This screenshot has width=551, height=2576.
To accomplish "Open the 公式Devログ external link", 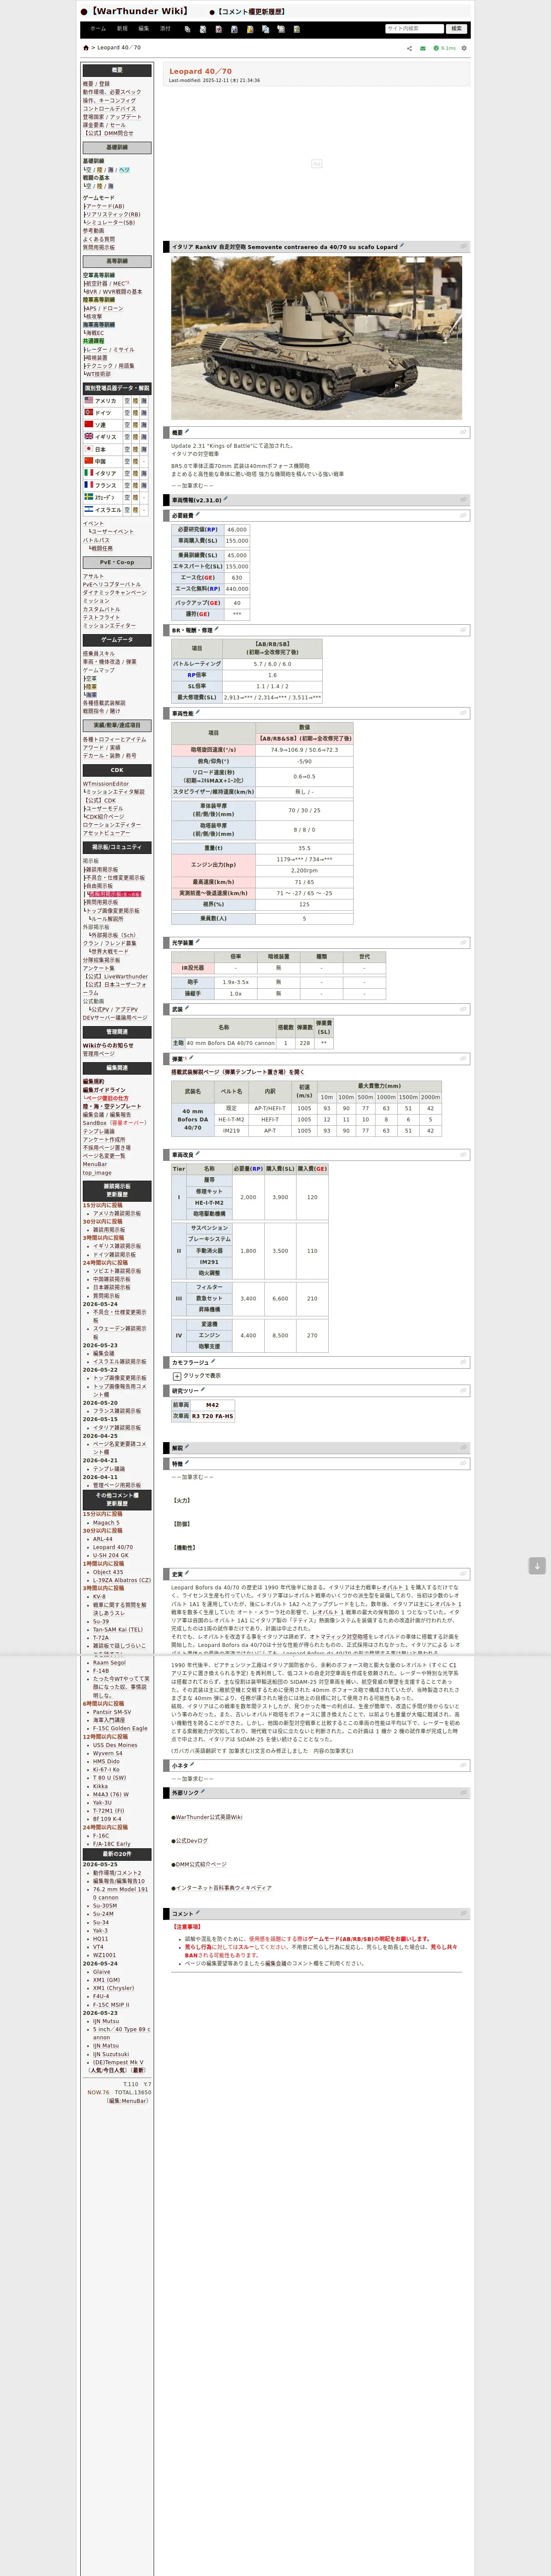I will (x=192, y=1840).
